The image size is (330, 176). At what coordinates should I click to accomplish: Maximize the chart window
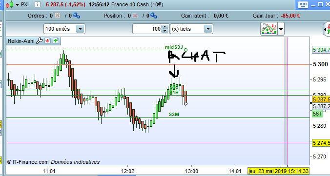[x=320, y=4]
